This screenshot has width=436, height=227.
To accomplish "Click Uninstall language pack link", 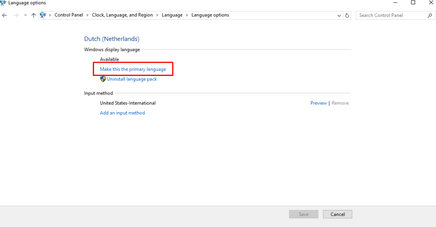I will coord(132,79).
